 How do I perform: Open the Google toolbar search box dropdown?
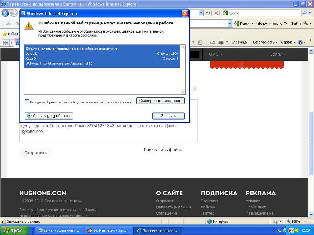[230, 24]
